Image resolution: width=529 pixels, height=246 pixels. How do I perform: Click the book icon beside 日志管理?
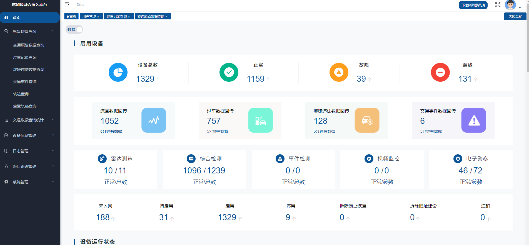click(6, 151)
